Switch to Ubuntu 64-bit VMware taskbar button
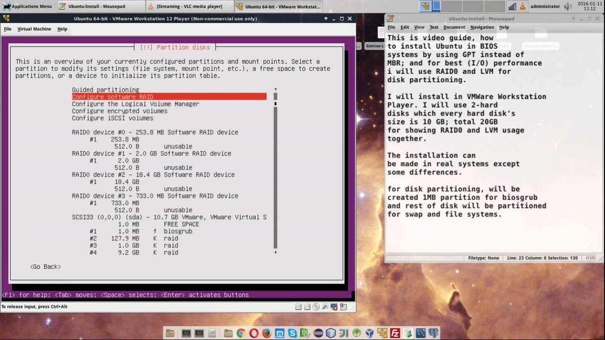 278,6
